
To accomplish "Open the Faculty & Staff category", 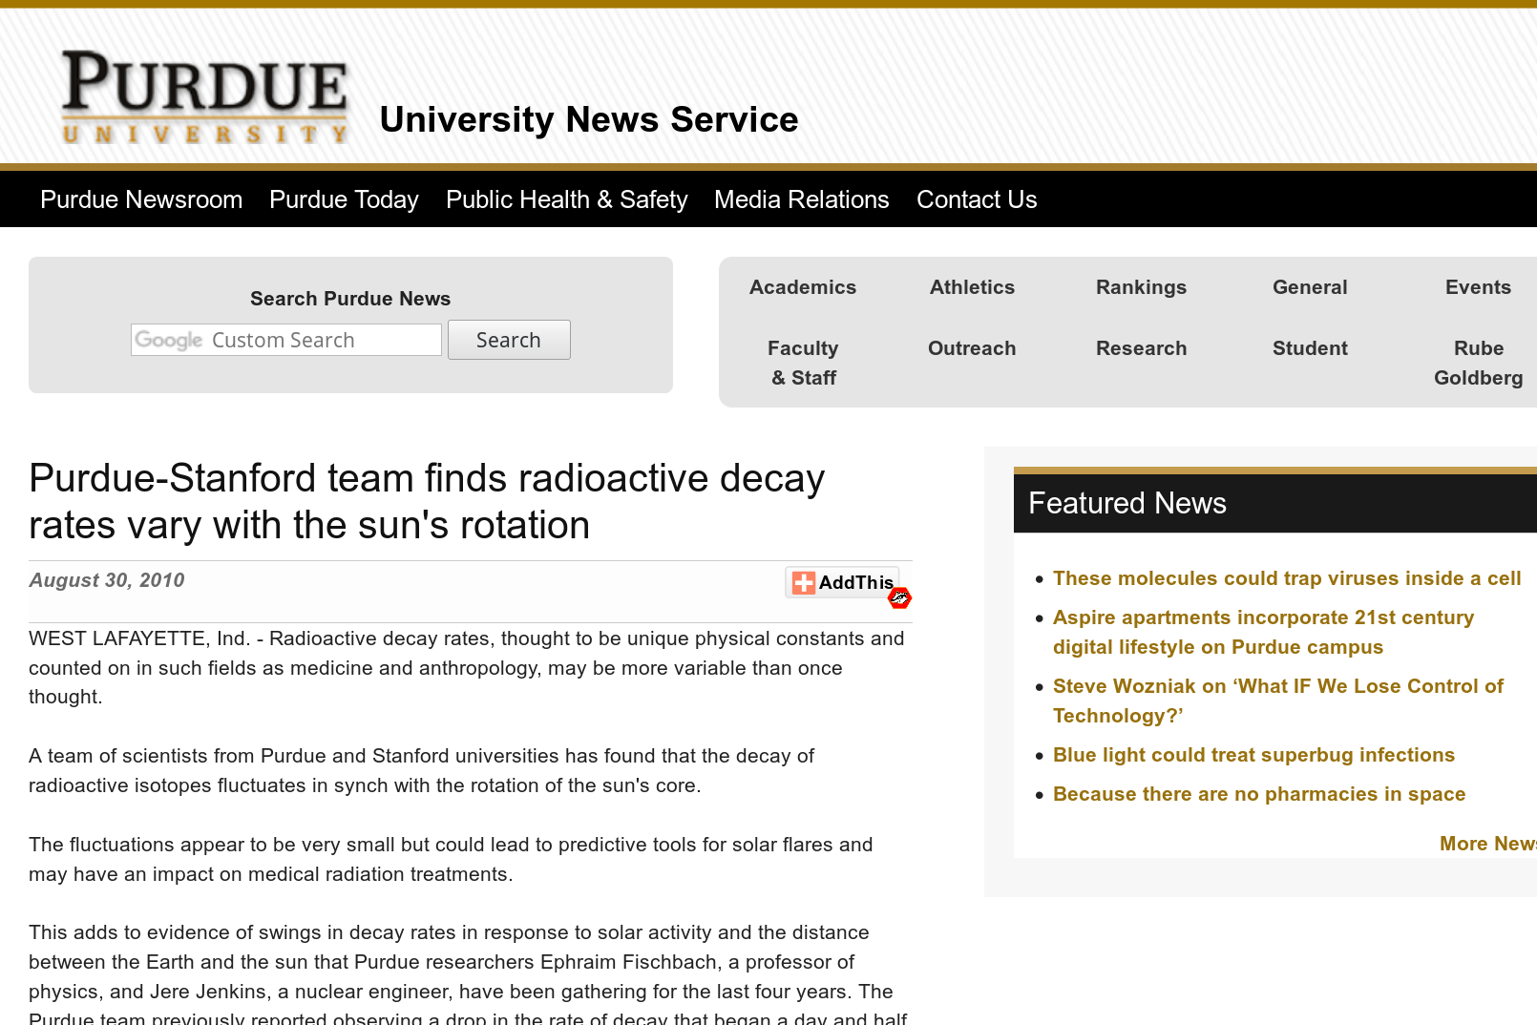I will pos(803,363).
